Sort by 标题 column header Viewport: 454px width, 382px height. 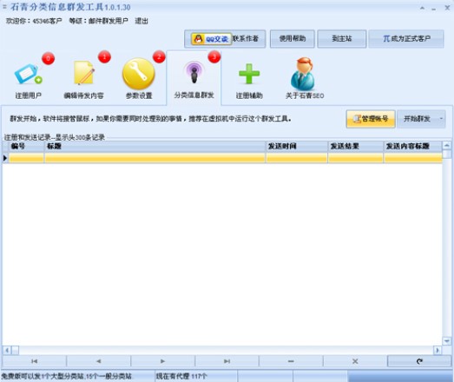point(155,146)
